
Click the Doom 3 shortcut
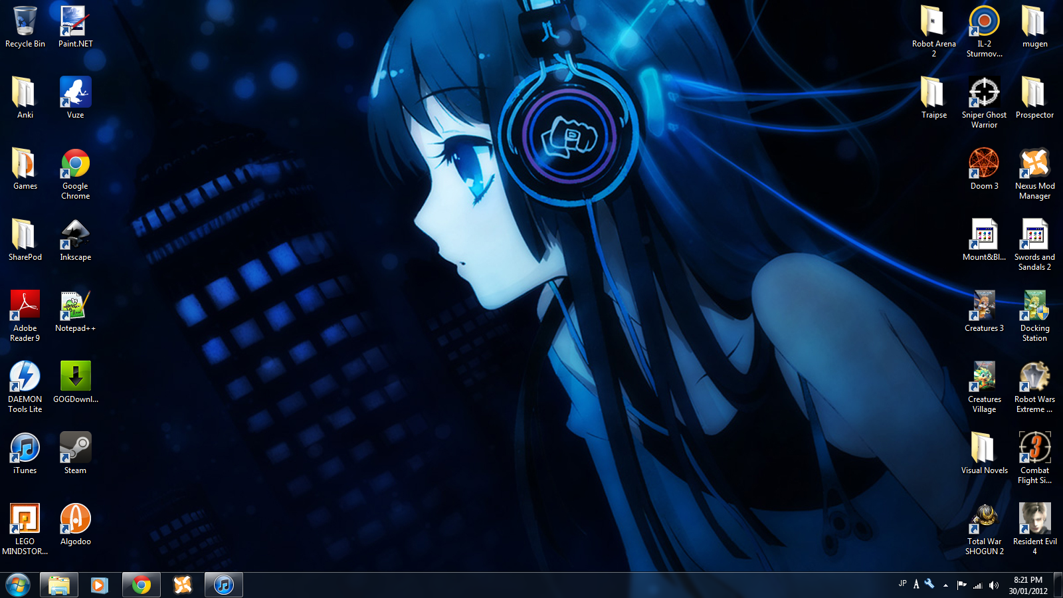(x=984, y=169)
